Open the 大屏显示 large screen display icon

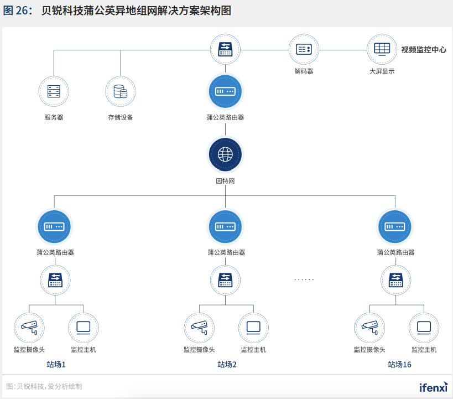(x=381, y=49)
